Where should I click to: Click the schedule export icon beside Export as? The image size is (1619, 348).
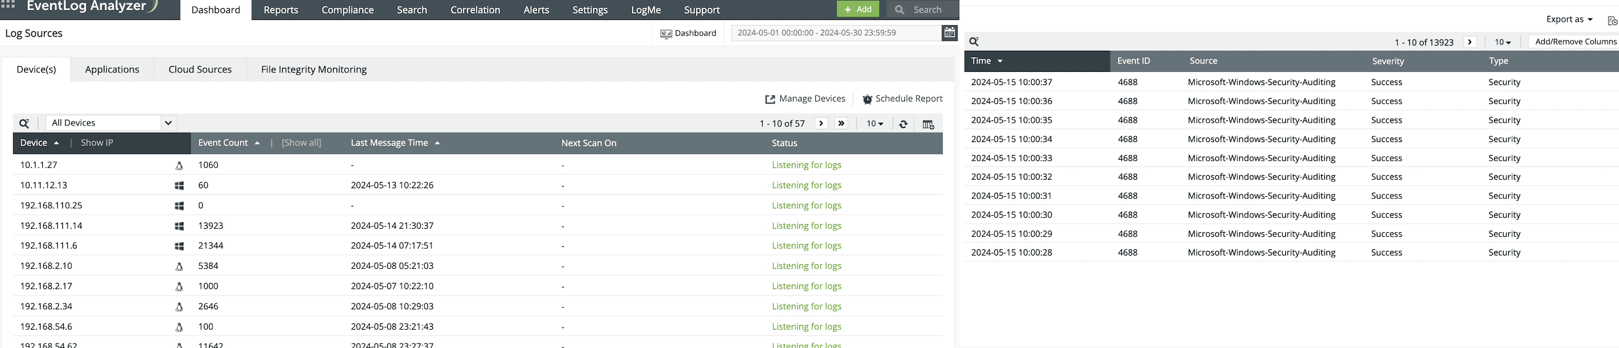click(1612, 21)
